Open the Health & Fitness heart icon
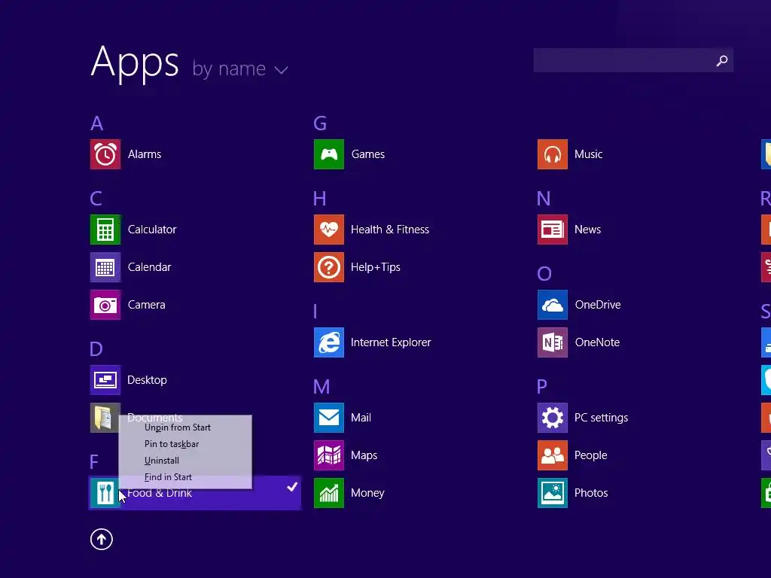The height and width of the screenshot is (578, 771). coord(329,230)
